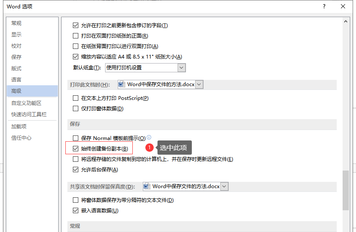Click the Word document icon in 打印此文档时 field
Viewport: 356px width, 232px height.
pyautogui.click(x=122, y=84)
